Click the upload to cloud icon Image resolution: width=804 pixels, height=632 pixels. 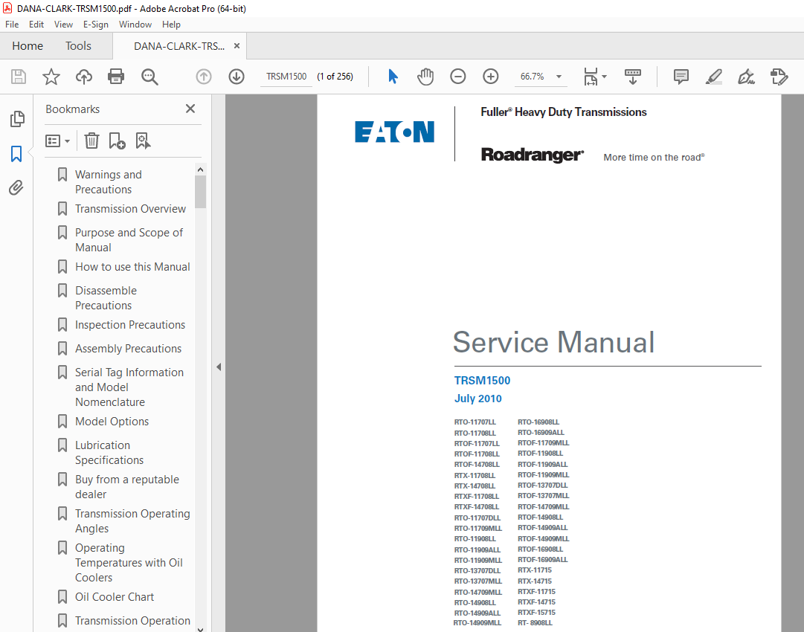coord(83,77)
